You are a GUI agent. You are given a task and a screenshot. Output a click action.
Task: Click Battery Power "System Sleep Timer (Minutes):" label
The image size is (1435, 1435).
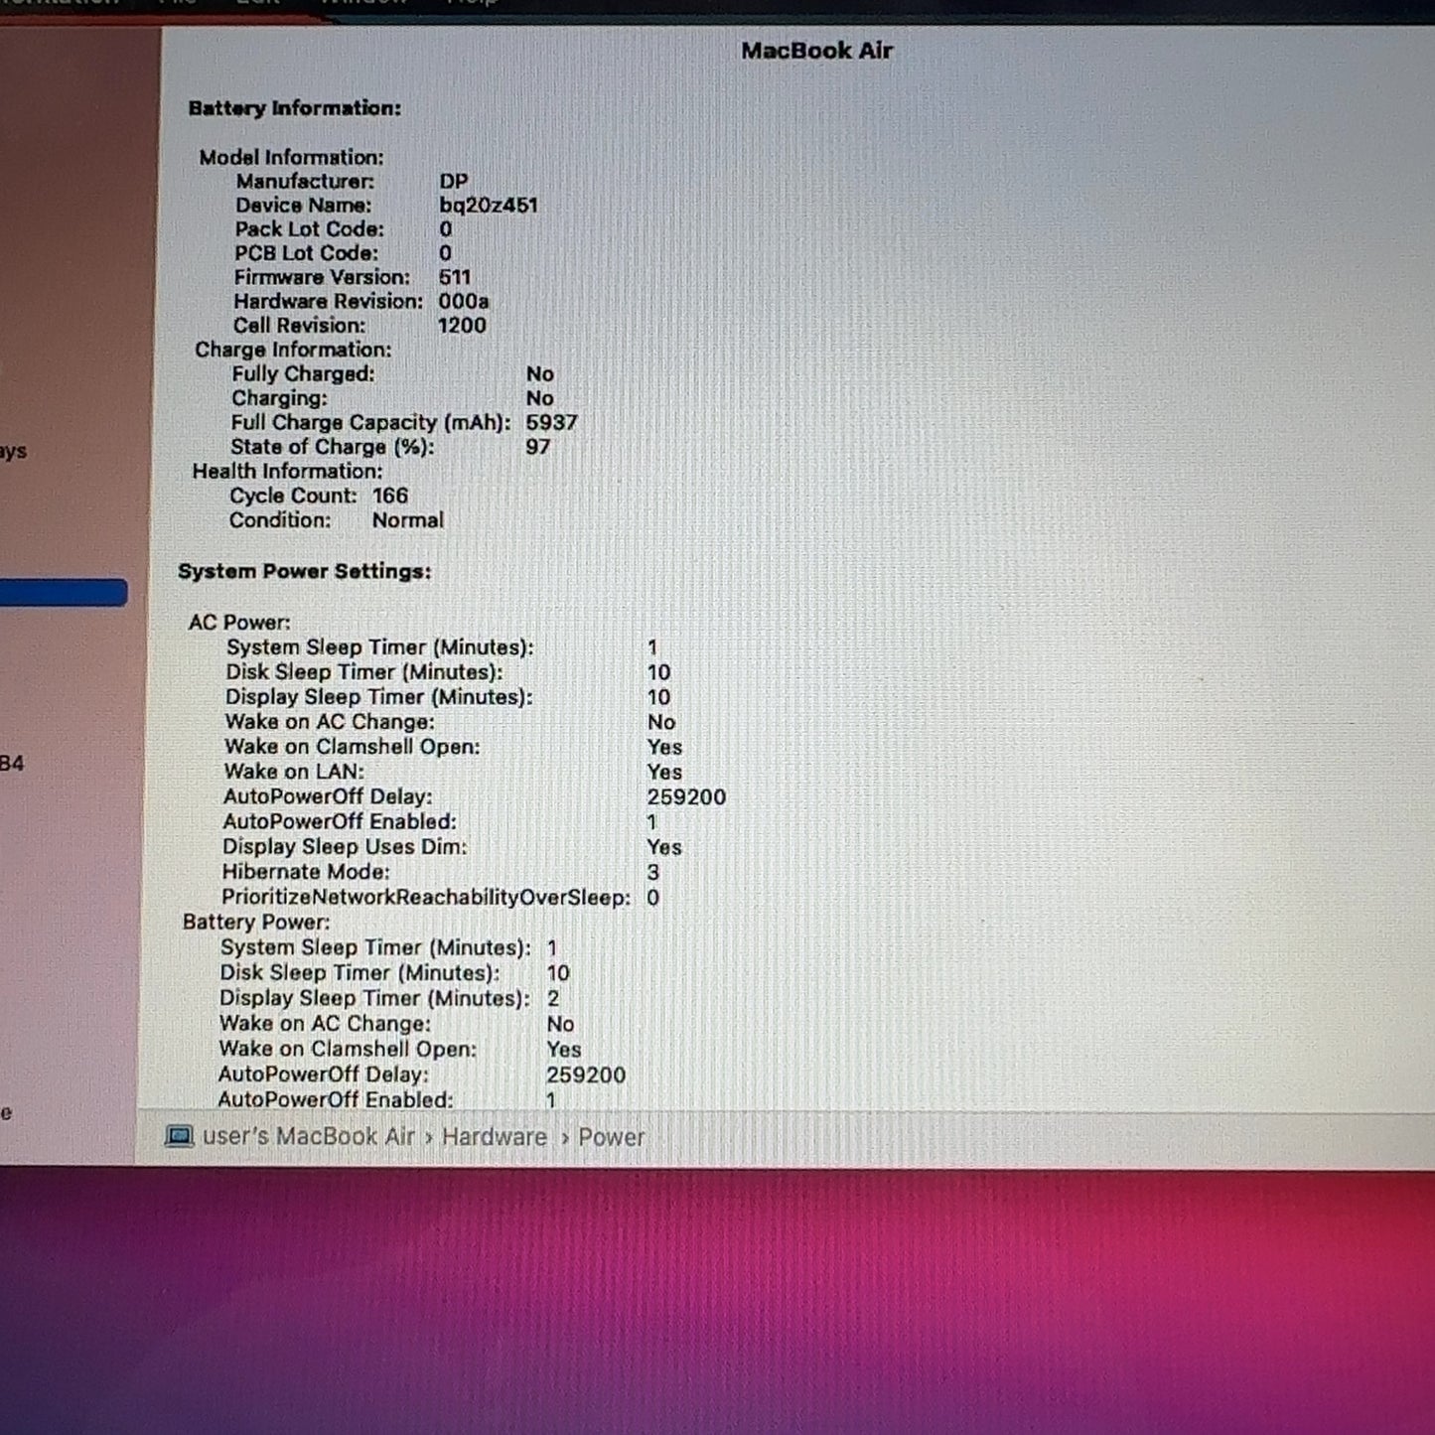[x=375, y=948]
